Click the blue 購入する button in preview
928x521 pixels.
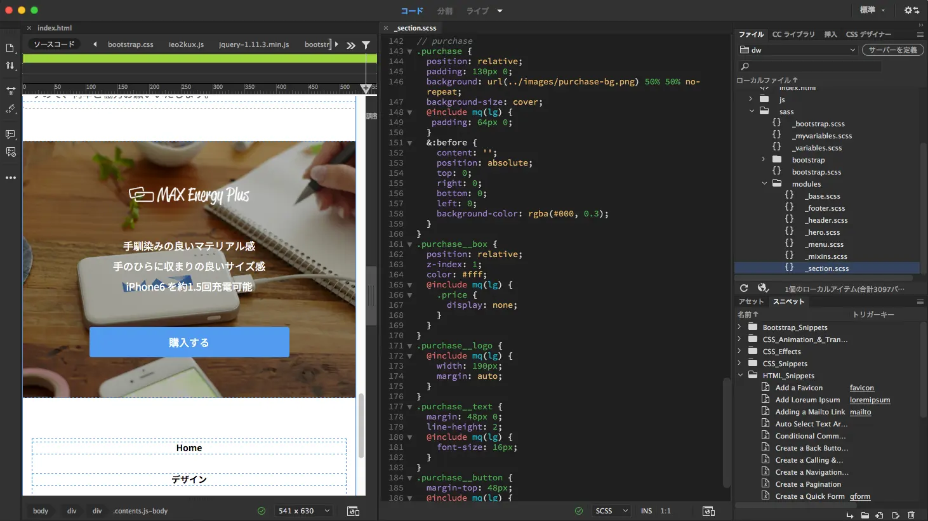[189, 343]
